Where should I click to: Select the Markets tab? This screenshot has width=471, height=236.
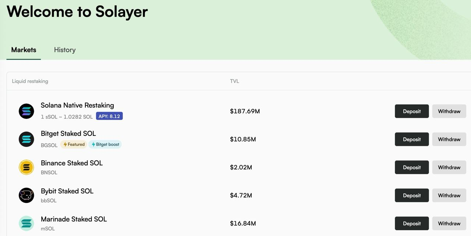pos(24,50)
